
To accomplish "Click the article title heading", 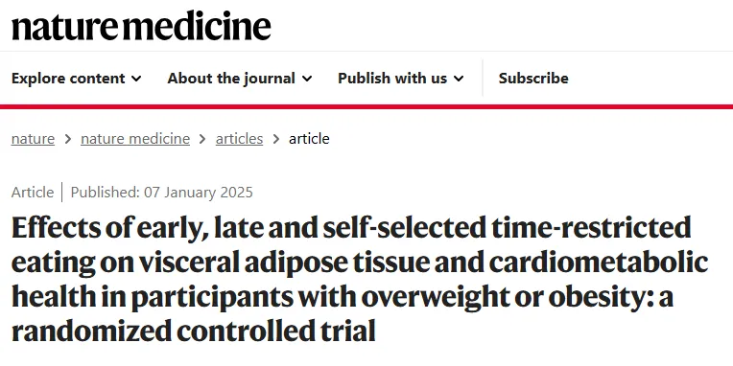I will (360, 279).
